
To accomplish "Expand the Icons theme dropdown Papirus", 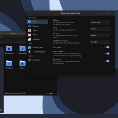I will (x=100, y=29).
